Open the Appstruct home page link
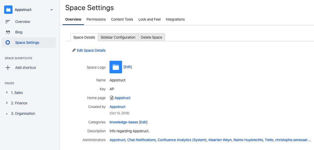The height and width of the screenshot is (150, 314). click(123, 98)
